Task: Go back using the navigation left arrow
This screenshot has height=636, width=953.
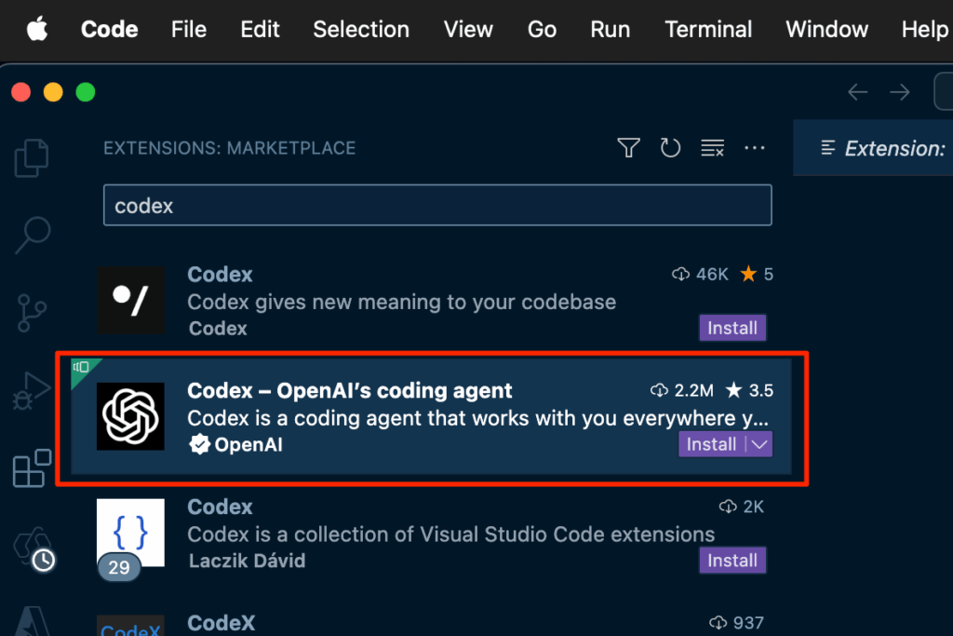Action: (x=857, y=92)
